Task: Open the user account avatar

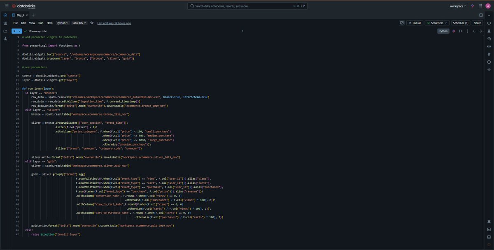Action: pos(487,6)
